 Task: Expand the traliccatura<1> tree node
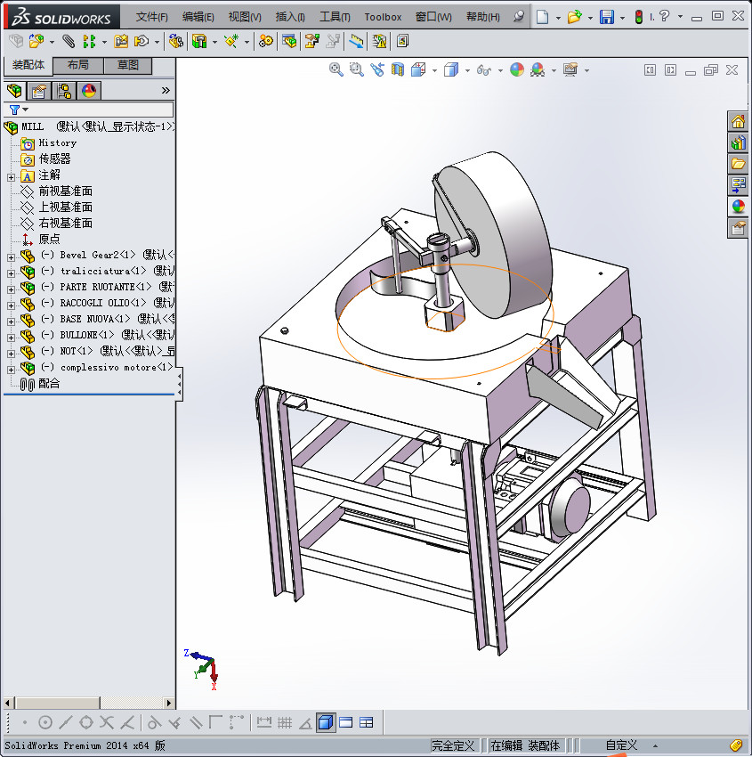click(11, 273)
